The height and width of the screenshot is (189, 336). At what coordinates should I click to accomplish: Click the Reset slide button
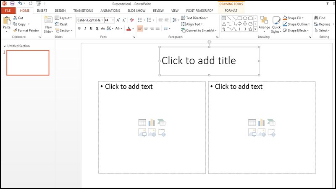click(61, 24)
